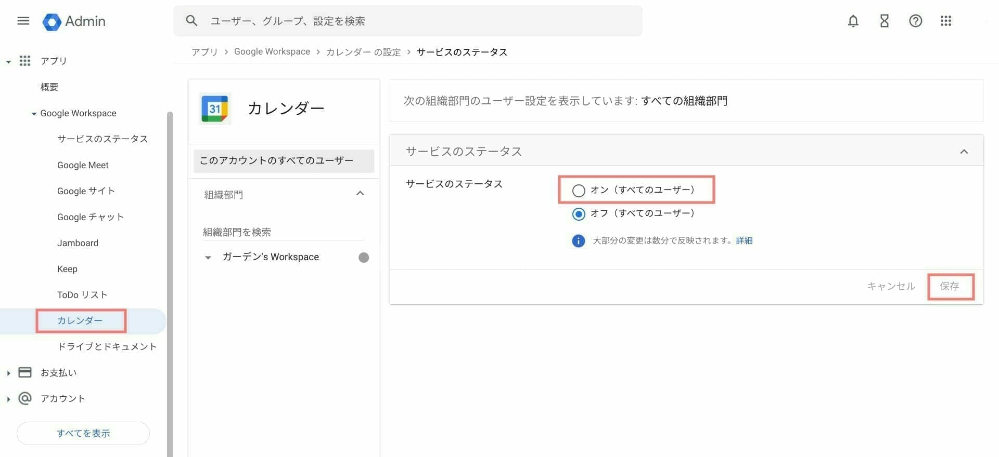The width and height of the screenshot is (999, 457).
Task: Open the main hamburger menu
Action: coord(23,21)
